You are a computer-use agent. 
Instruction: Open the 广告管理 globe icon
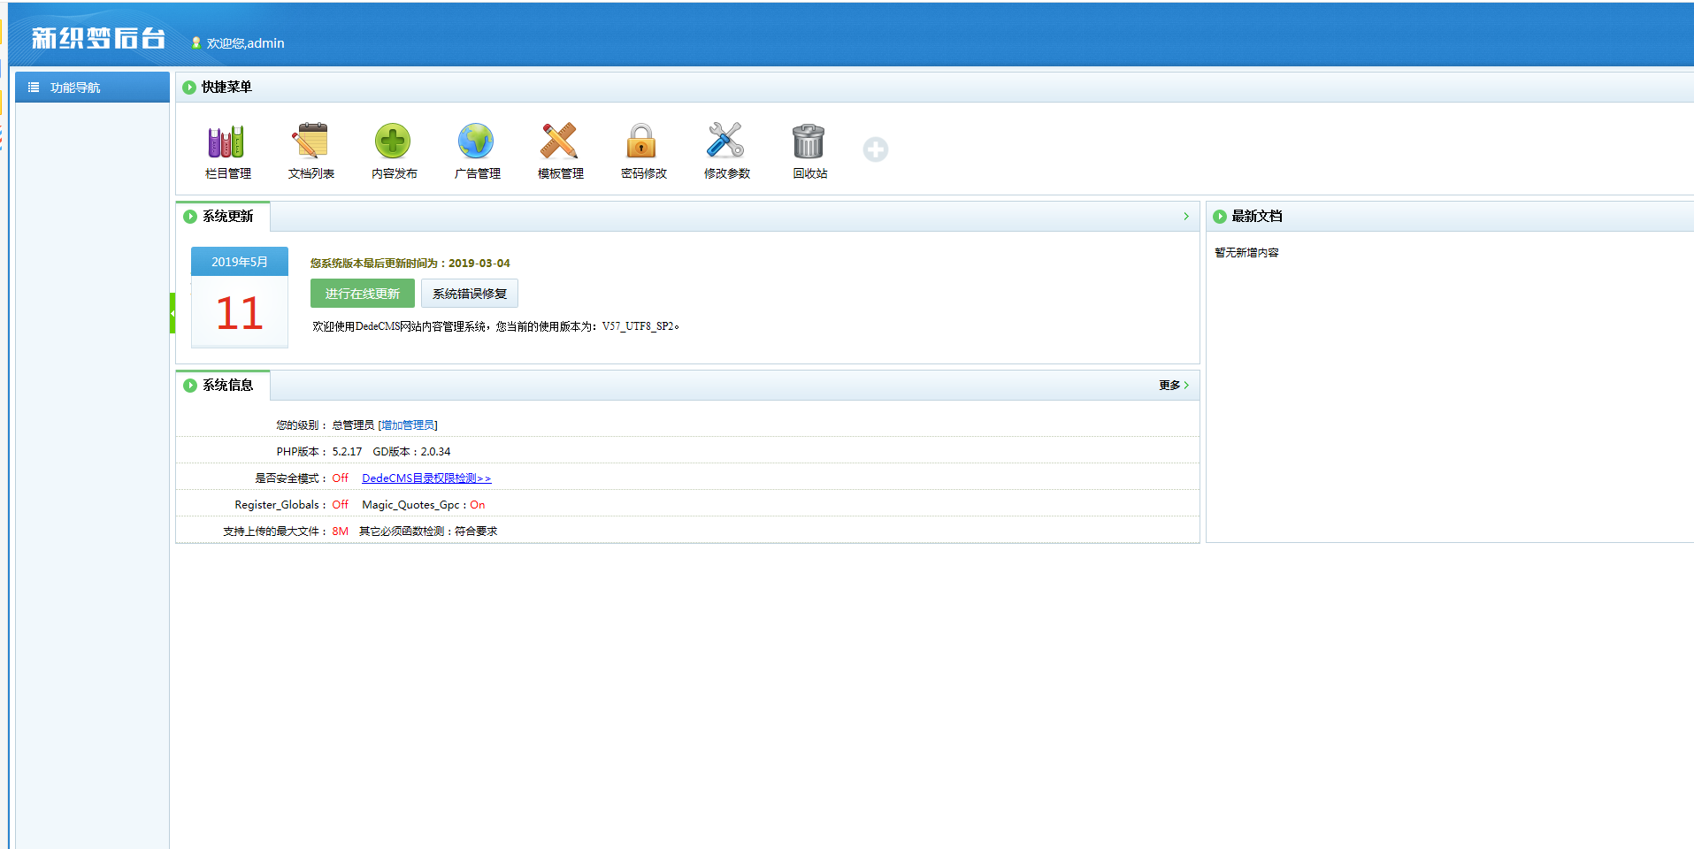[x=477, y=142]
